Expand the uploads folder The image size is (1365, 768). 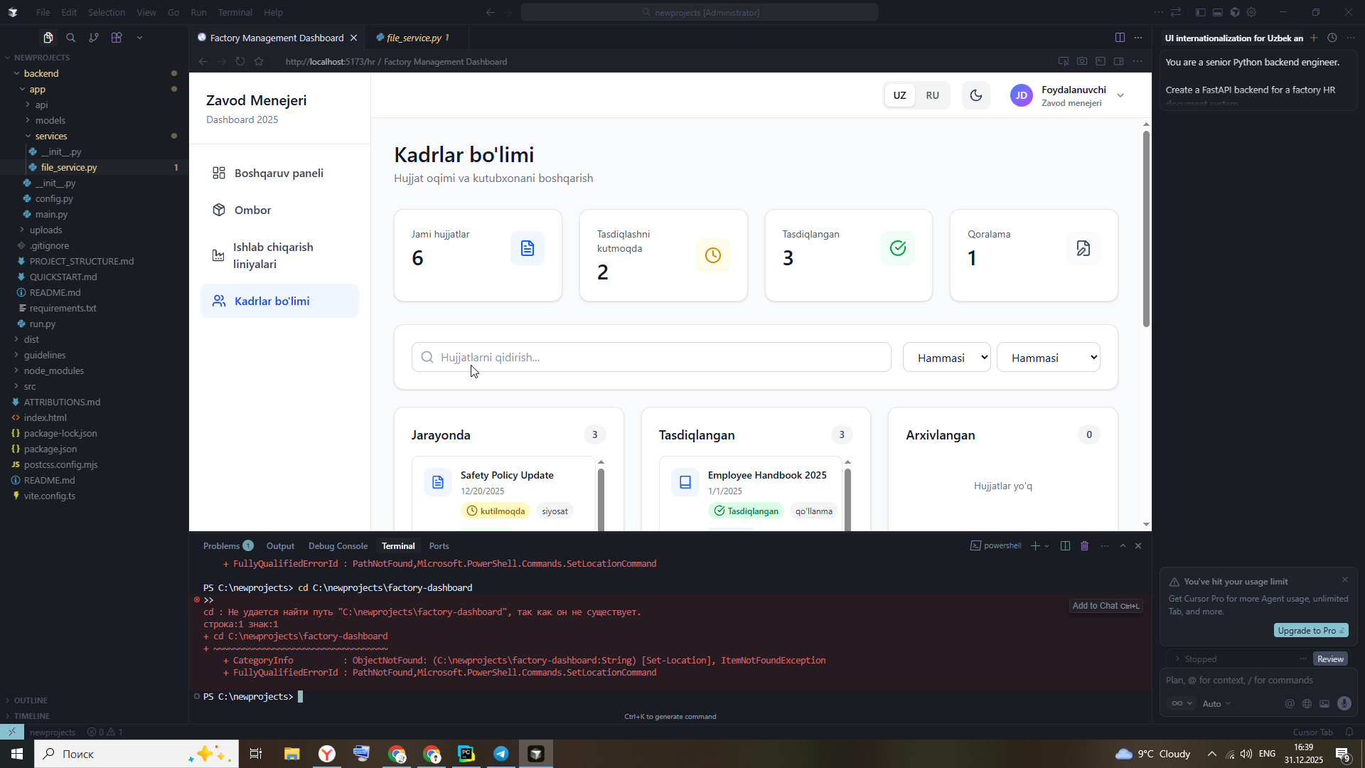click(45, 230)
